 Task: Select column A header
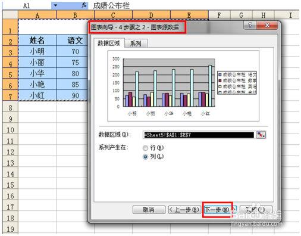point(37,15)
